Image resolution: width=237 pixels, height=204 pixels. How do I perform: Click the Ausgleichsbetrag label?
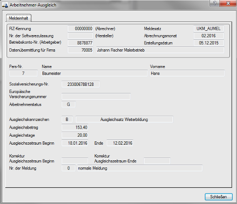(24, 128)
